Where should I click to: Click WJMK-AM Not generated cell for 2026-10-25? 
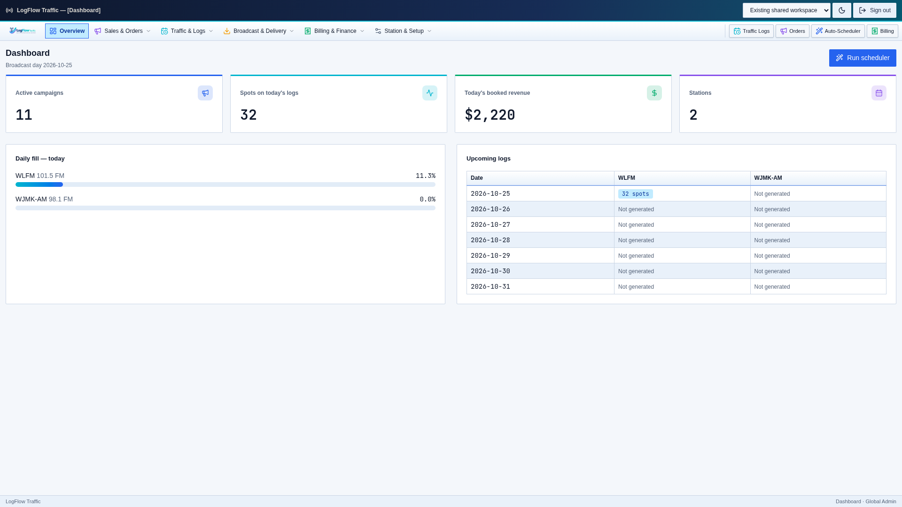click(818, 194)
